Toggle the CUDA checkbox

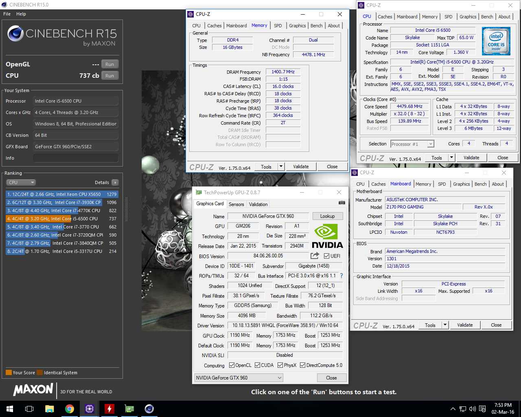(257, 365)
